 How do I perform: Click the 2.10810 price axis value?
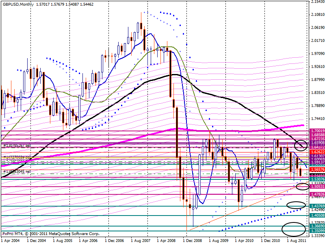(318, 15)
